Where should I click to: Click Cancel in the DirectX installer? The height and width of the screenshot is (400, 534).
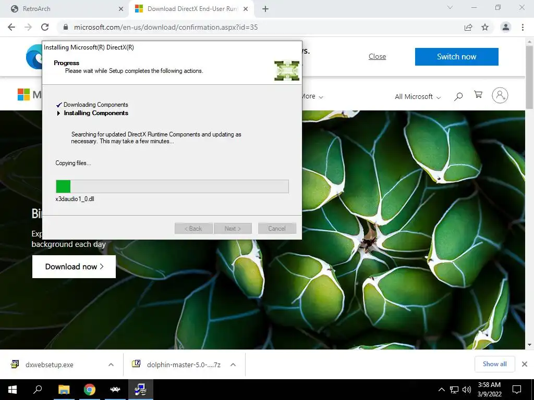[277, 229]
